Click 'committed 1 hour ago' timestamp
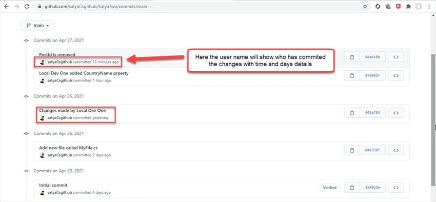Screen dimensions: 436x202 [92, 80]
